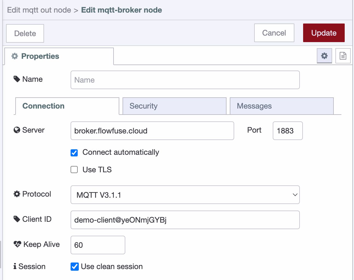The width and height of the screenshot is (354, 280).
Task: Switch to the Security tab
Action: tap(174, 106)
